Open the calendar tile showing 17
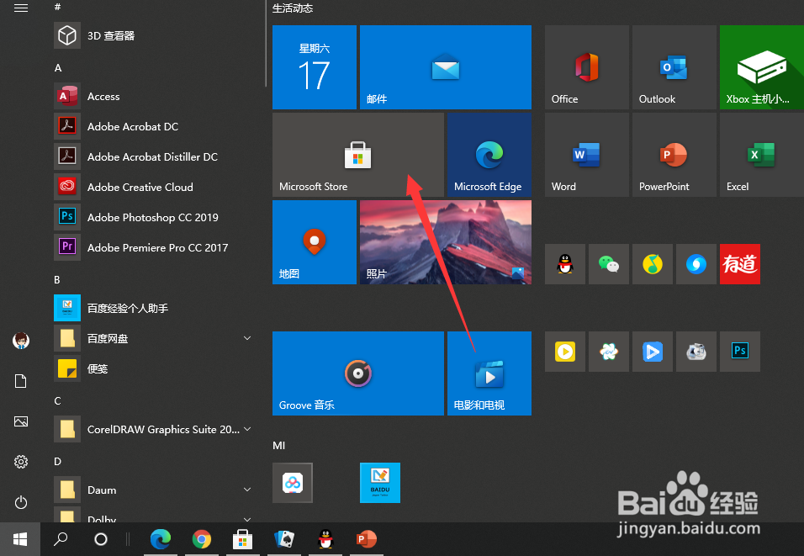Screen dimensions: 804x556 [x=315, y=67]
